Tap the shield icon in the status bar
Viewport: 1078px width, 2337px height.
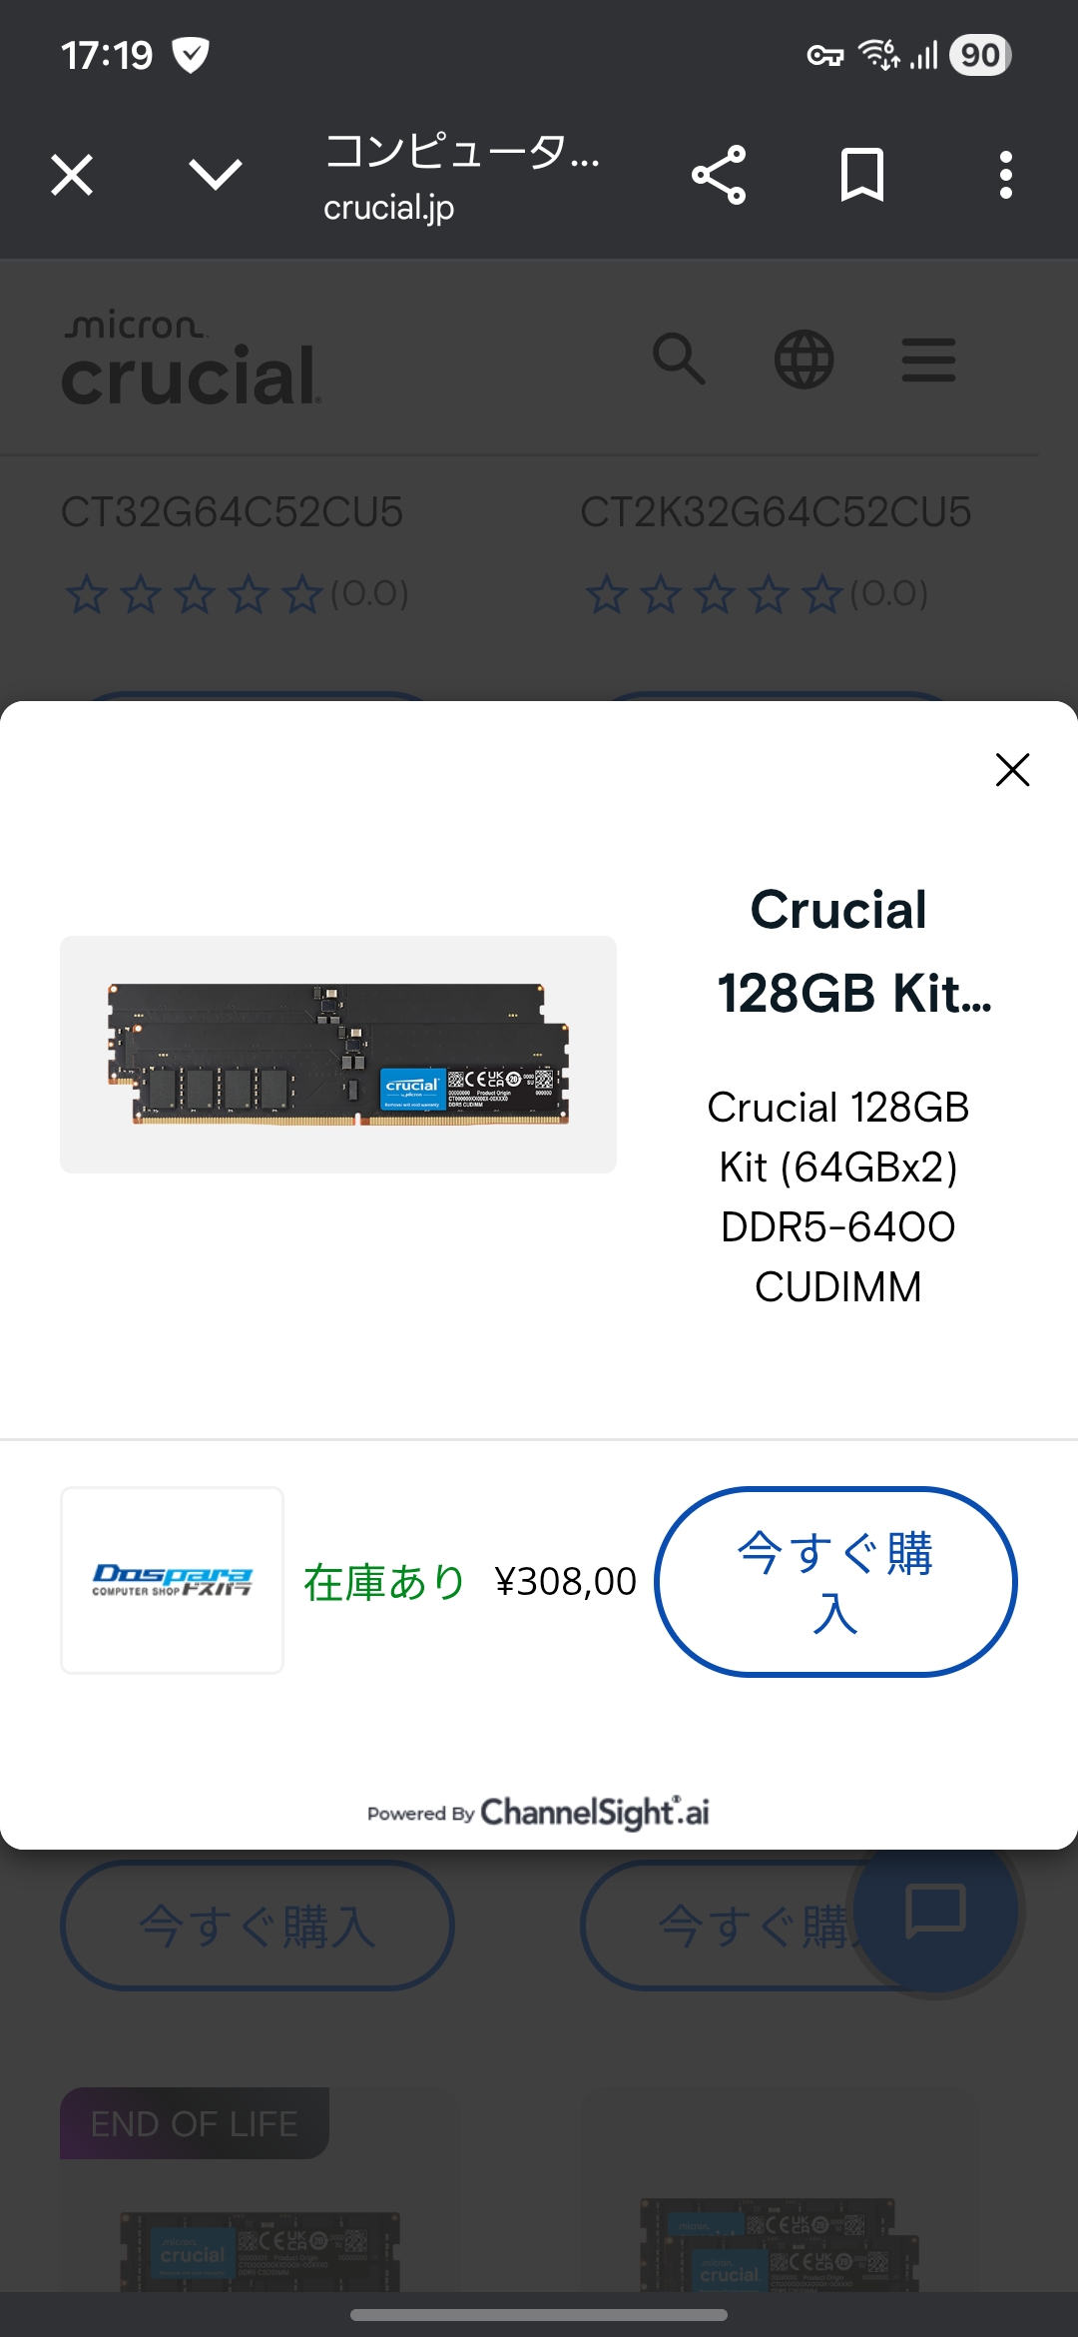[x=190, y=55]
